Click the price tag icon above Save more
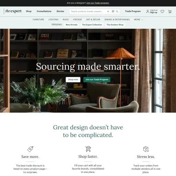 coord(30,149)
